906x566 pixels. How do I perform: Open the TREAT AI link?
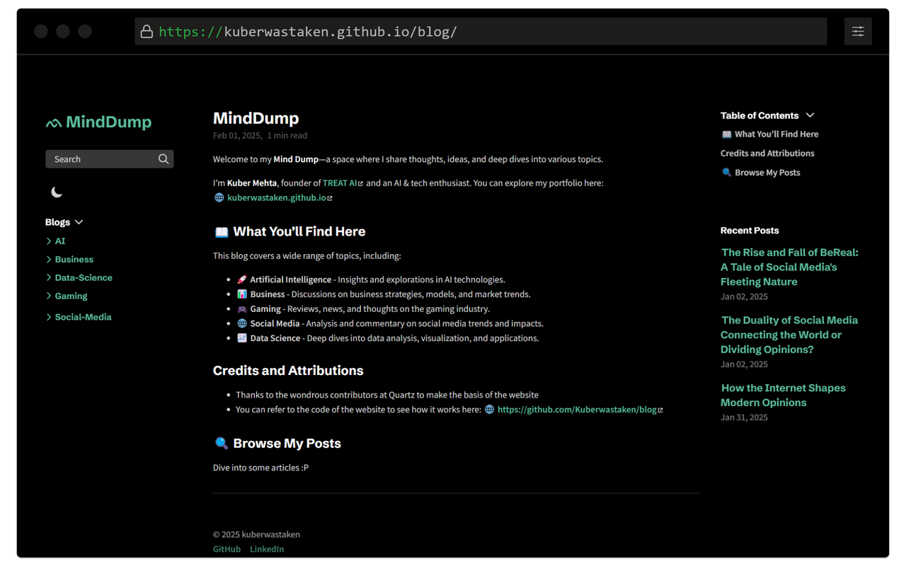pos(340,183)
